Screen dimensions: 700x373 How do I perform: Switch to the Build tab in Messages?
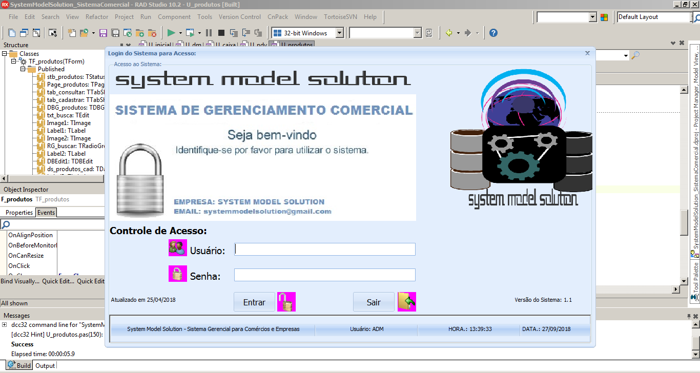click(19, 366)
